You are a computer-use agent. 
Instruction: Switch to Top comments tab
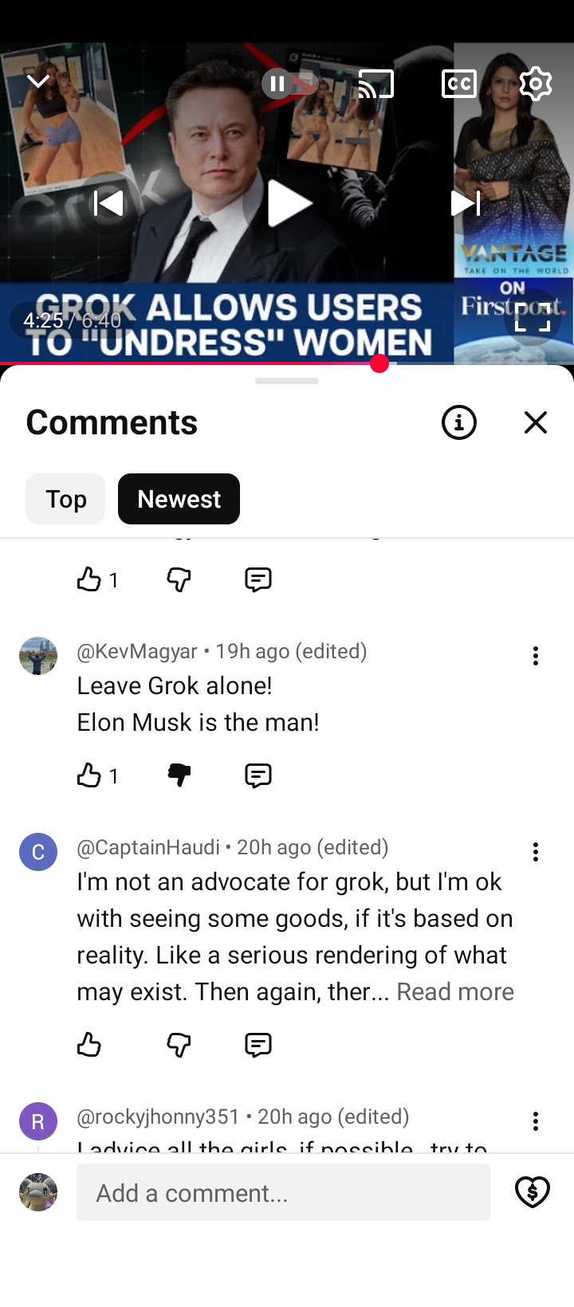coord(65,499)
